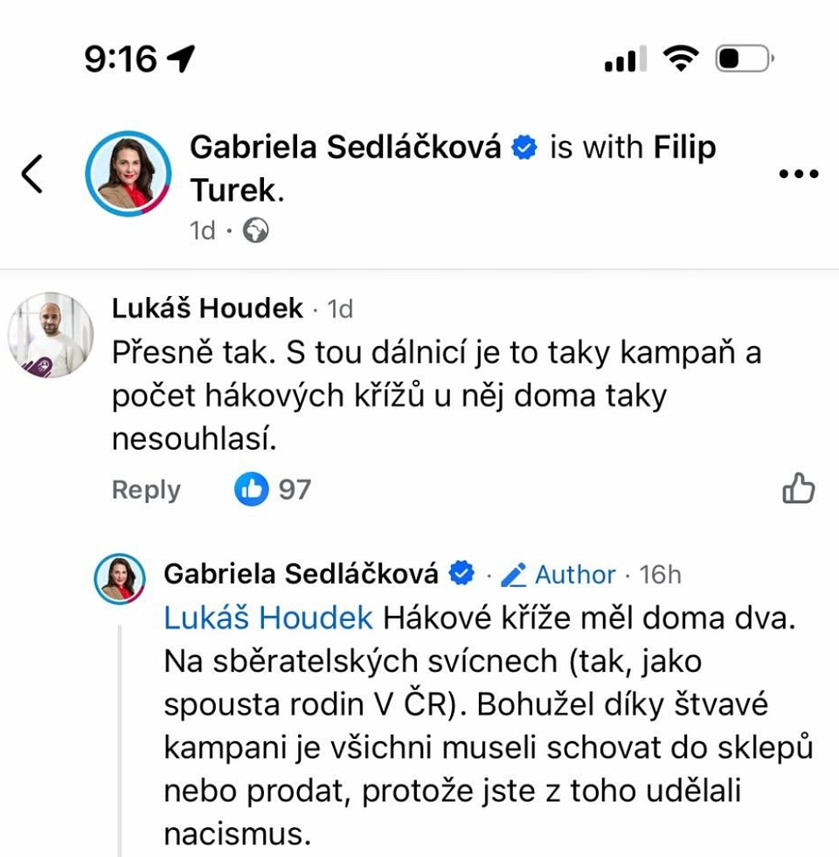Screen dimensions: 839x857
Task: Tap the 1d timestamp on the comment
Action: pyautogui.click(x=340, y=308)
